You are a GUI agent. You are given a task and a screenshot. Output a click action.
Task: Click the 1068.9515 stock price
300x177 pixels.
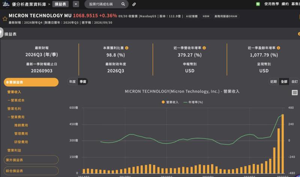coord(85,15)
